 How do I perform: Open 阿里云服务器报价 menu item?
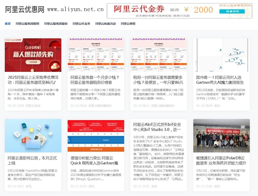tap(56, 24)
